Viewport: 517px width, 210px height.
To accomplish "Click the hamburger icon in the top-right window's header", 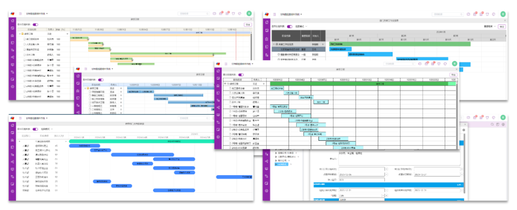I will click(274, 14).
